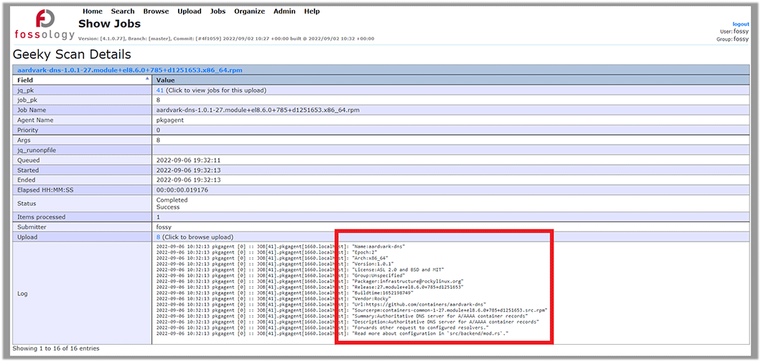761x362 pixels.
Task: Click the jq_pk 41 jobs link
Action: pyautogui.click(x=159, y=90)
